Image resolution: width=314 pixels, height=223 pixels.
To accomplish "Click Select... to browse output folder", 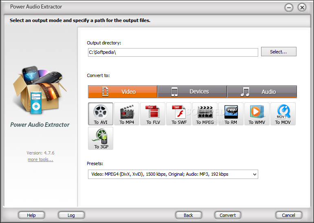I will click(x=279, y=52).
